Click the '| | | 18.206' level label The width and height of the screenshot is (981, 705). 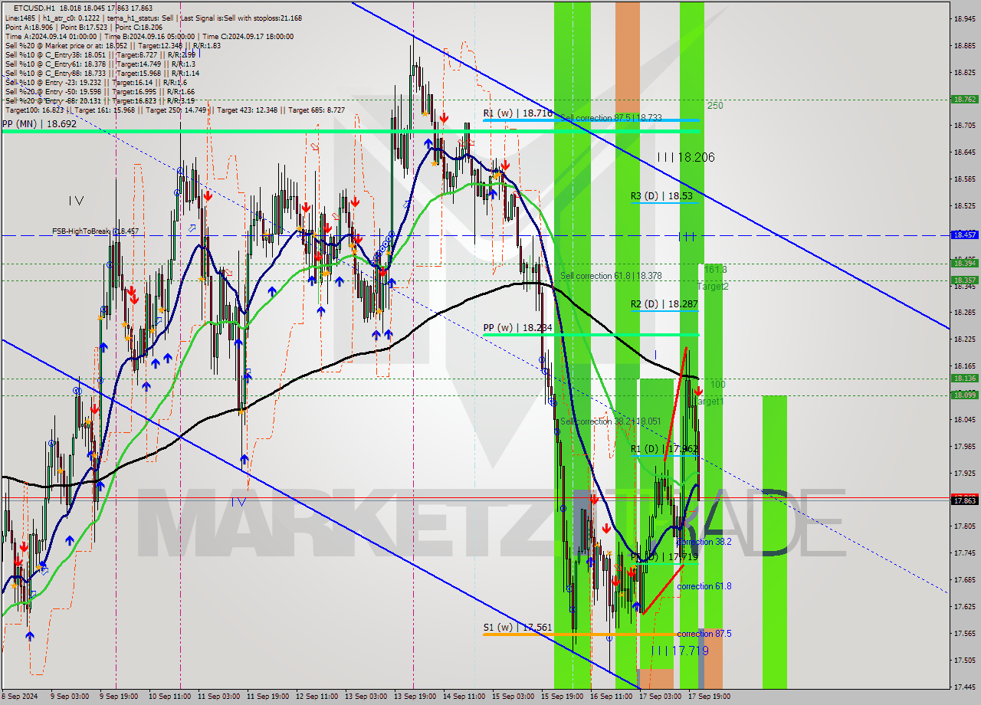685,157
